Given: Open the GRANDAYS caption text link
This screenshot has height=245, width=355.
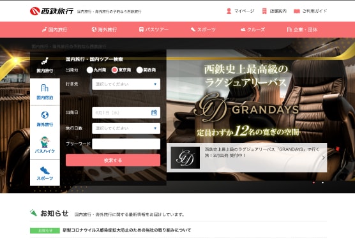Looking at the screenshot, I should click(x=262, y=152).
